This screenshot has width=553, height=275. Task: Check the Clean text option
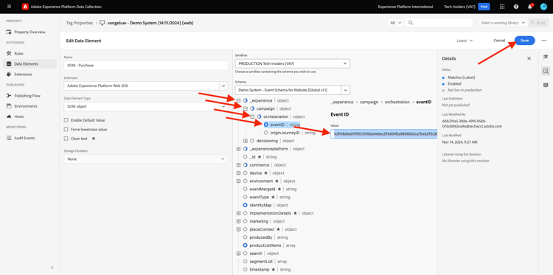click(66, 139)
